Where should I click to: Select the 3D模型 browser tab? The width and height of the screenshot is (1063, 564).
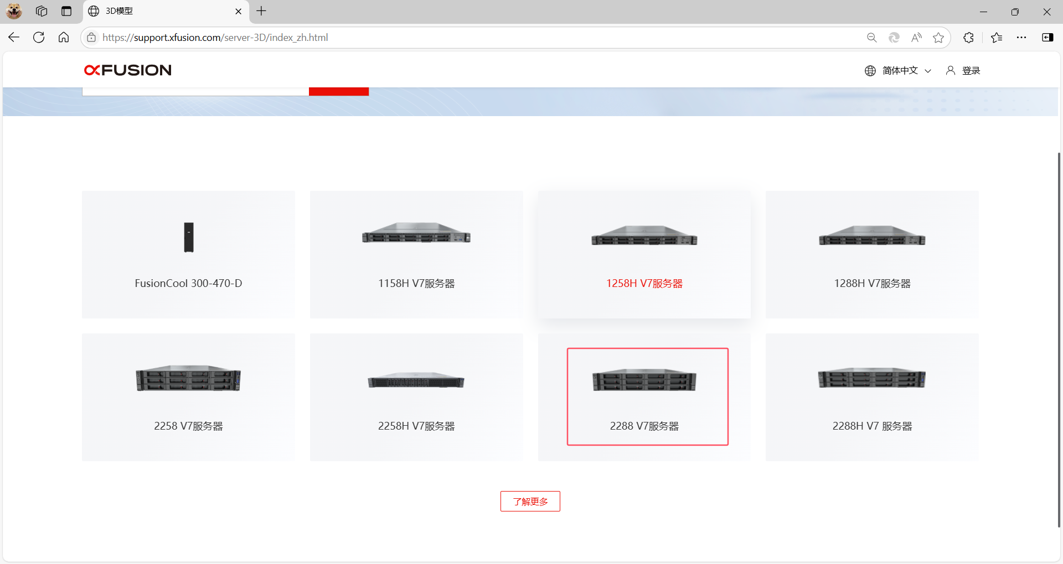tap(166, 11)
